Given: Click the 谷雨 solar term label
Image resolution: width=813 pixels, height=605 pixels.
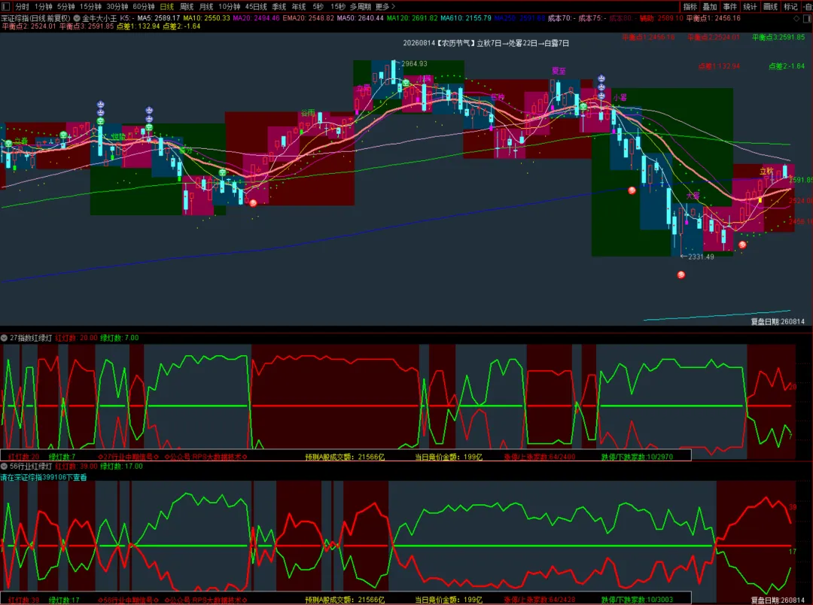Looking at the screenshot, I should [x=308, y=113].
